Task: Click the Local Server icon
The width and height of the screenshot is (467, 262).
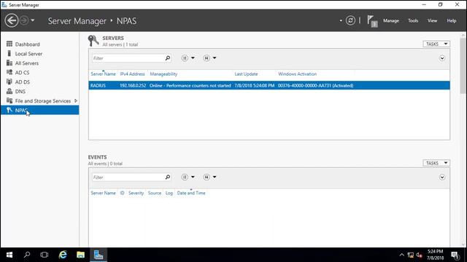Action: pyautogui.click(x=9, y=53)
